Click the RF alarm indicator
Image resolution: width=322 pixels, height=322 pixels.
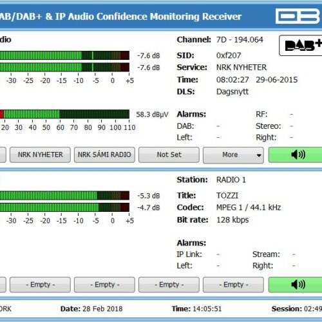[291, 114]
